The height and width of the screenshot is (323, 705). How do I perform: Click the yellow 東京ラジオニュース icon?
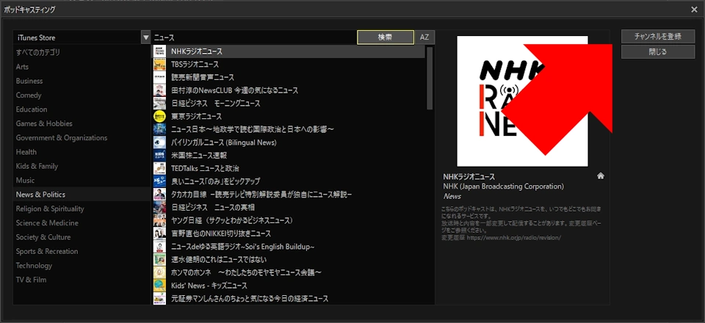pos(159,116)
